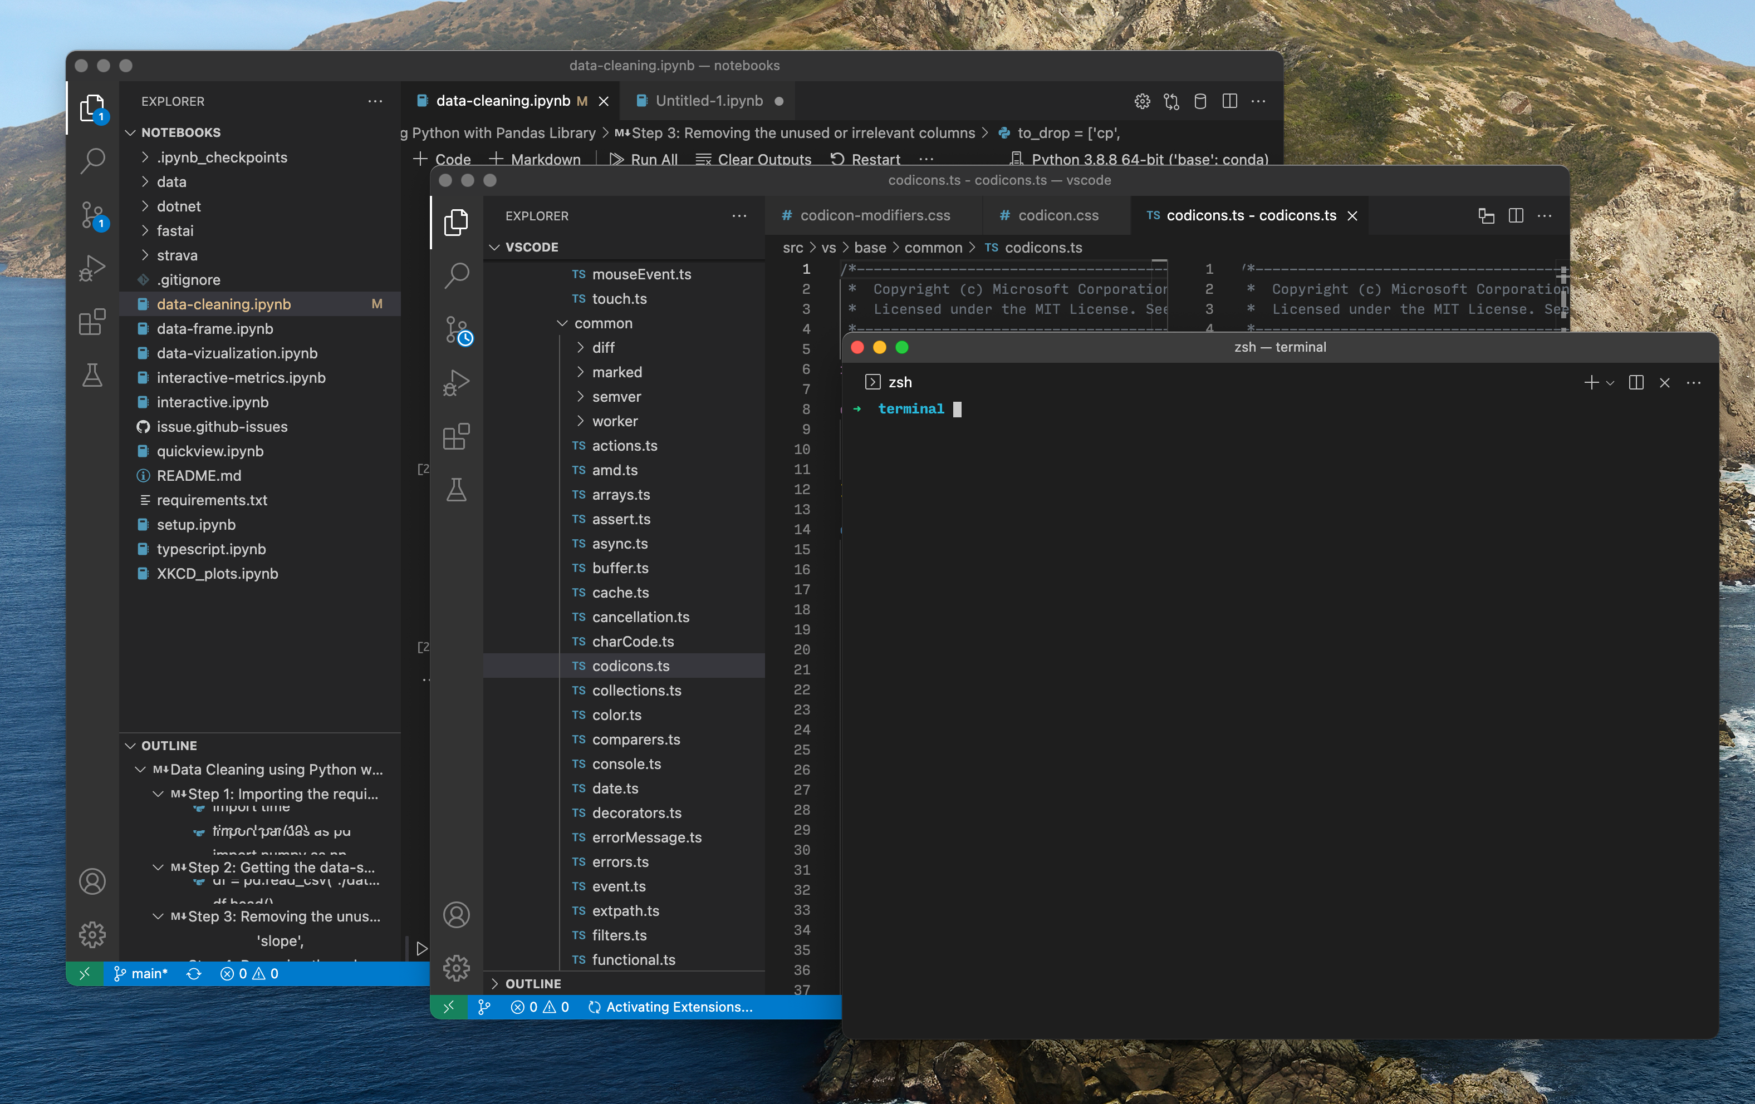Click the remote indicator in the vscode status bar
The height and width of the screenshot is (1104, 1755).
pyautogui.click(x=449, y=1007)
